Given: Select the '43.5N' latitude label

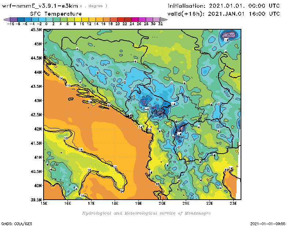Looking at the screenshot, I should pos(36,86).
